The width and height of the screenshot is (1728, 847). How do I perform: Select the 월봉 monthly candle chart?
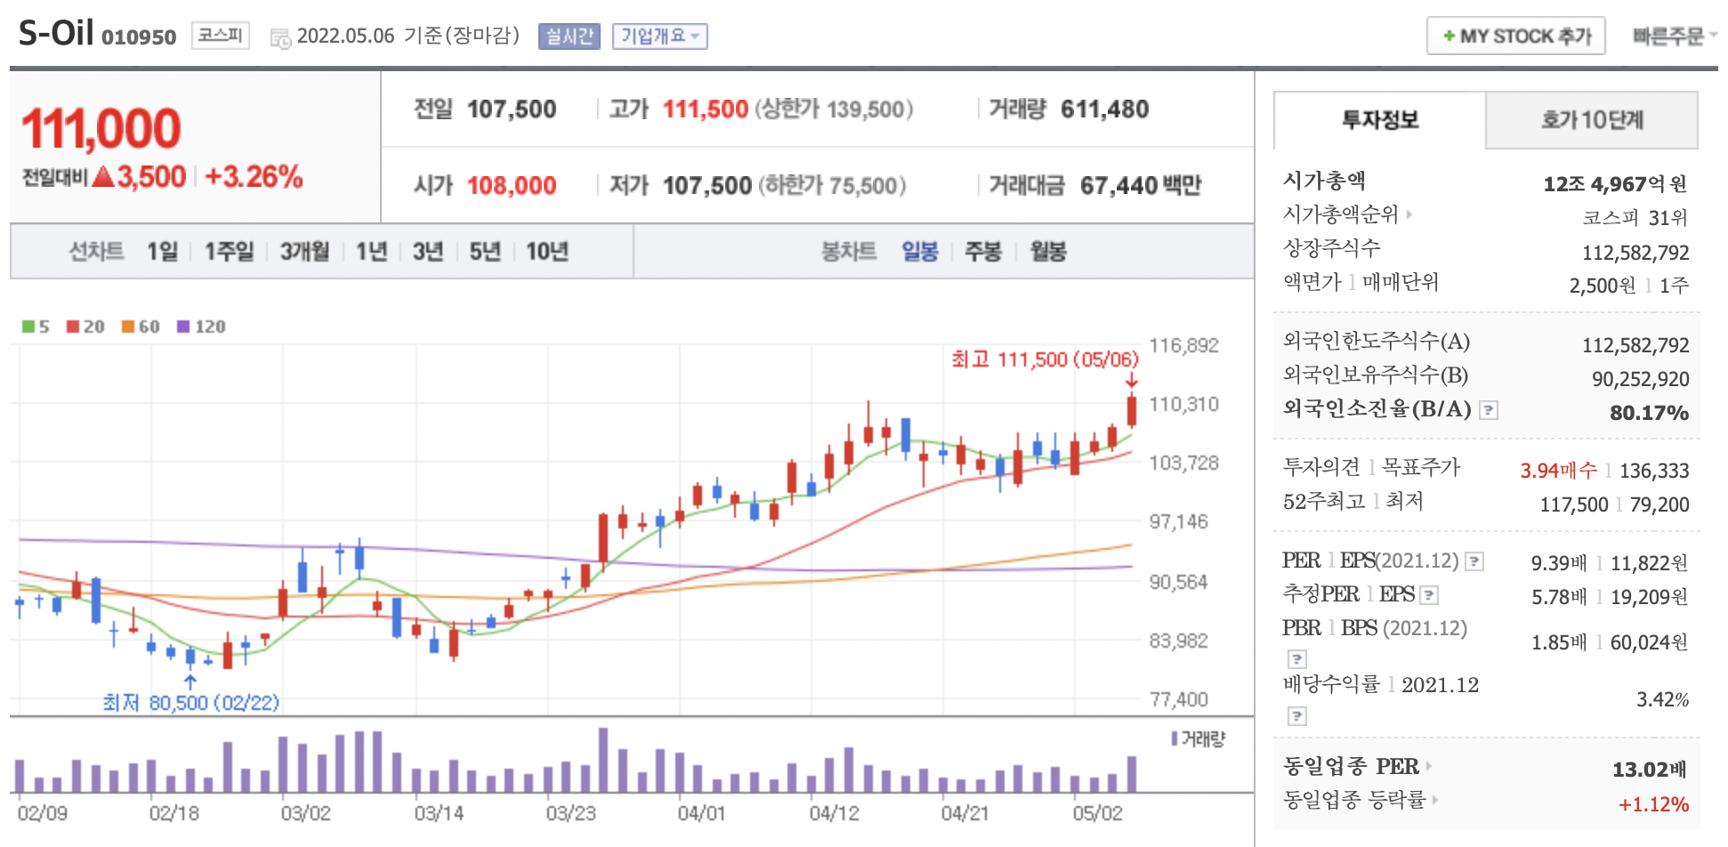click(1048, 252)
